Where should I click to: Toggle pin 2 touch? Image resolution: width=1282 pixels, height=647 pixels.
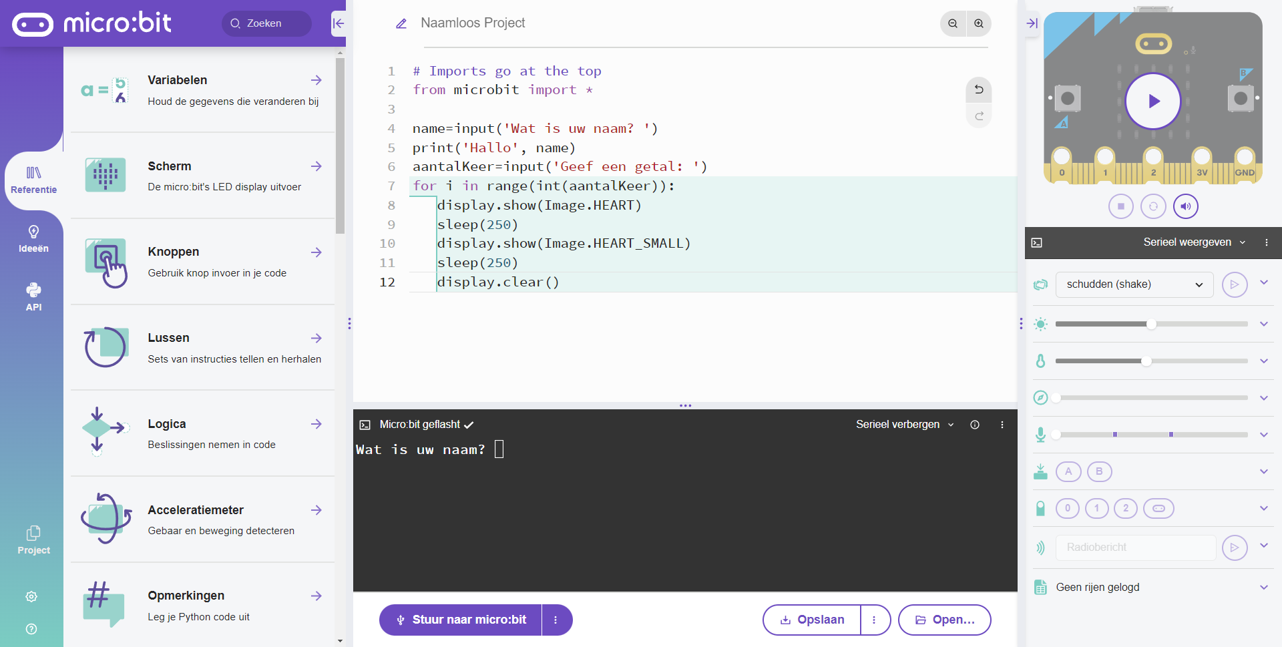pyautogui.click(x=1126, y=508)
